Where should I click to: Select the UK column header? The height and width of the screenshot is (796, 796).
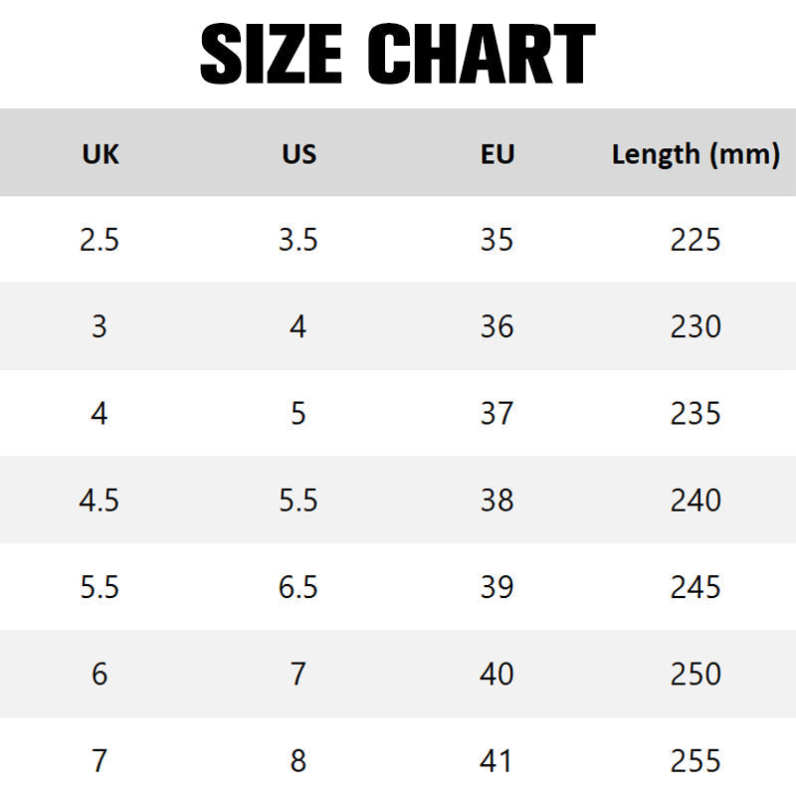tap(100, 154)
